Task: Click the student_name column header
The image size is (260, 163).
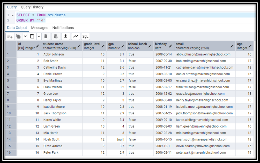Action: point(62,46)
